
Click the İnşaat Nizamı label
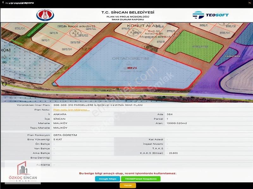click(153, 144)
